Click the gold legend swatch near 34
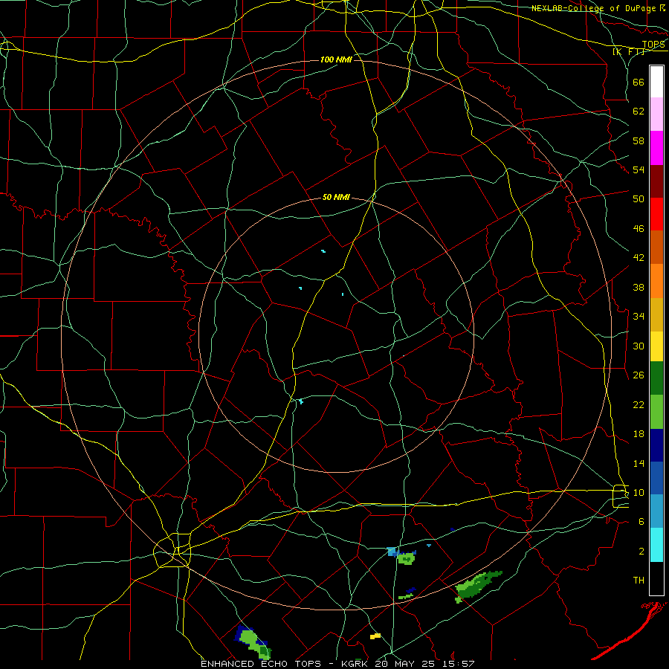 (656, 314)
